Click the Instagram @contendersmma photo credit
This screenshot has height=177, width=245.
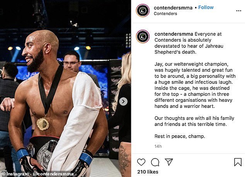point(38,174)
